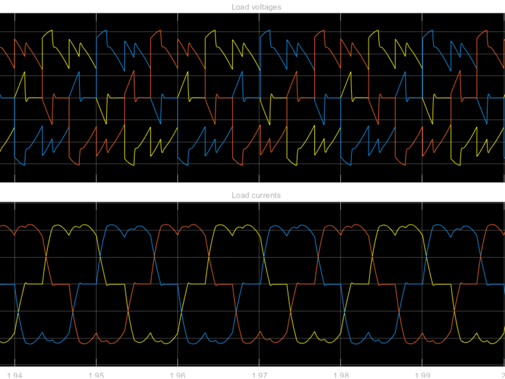This screenshot has width=505, height=379.
Task: Click the Load voltages plot title
Action: (257, 7)
